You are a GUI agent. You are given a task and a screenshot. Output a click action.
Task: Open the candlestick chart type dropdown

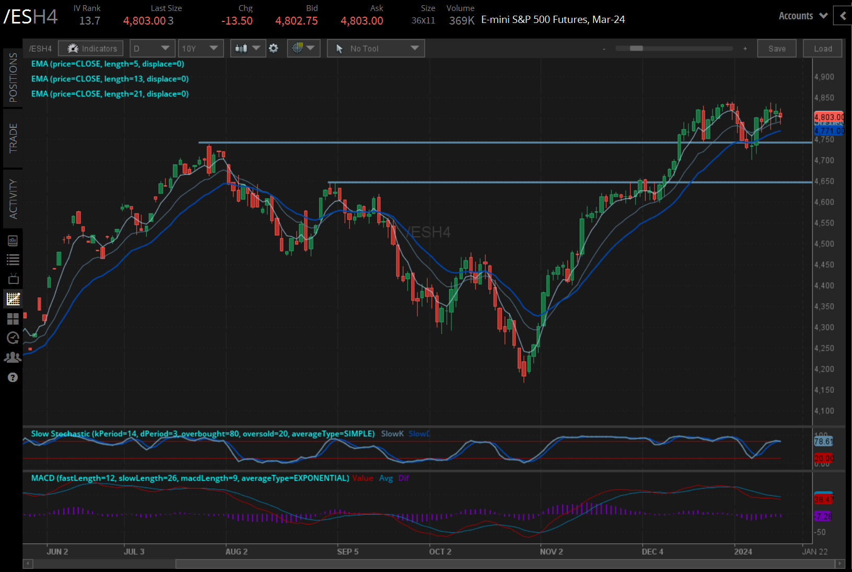pyautogui.click(x=248, y=49)
